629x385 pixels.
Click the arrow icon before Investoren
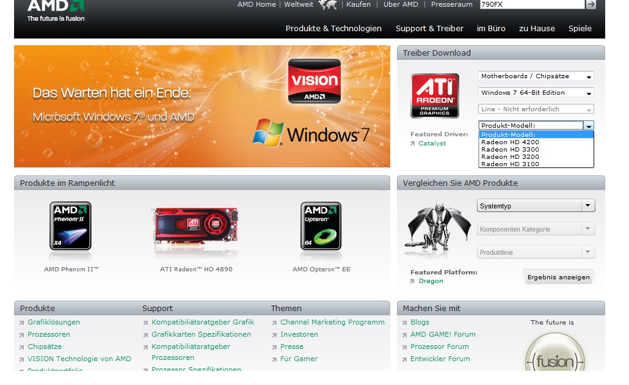(274, 335)
